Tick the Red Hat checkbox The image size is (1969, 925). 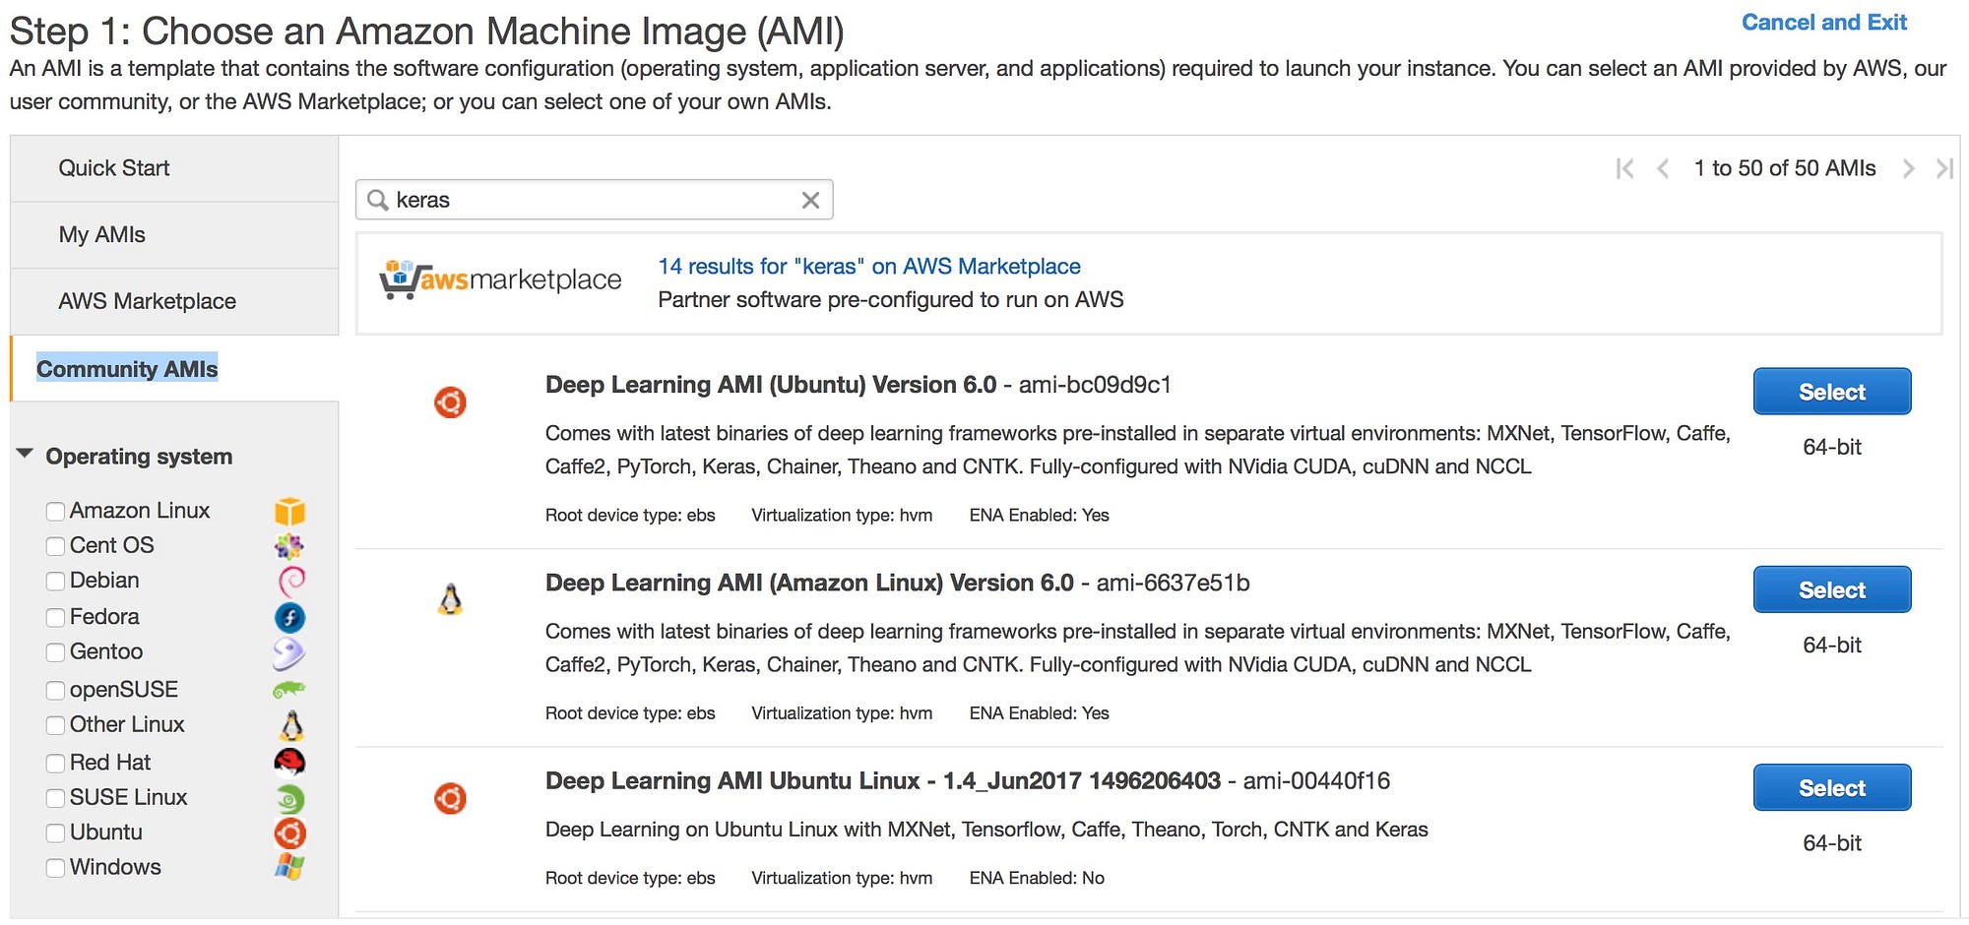tap(56, 764)
